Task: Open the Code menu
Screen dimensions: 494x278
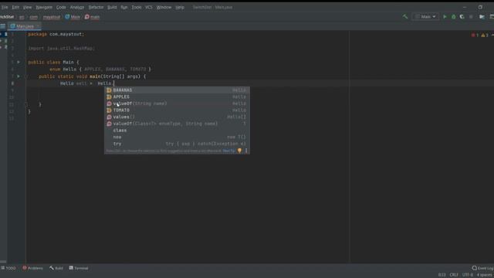Action: click(61, 7)
